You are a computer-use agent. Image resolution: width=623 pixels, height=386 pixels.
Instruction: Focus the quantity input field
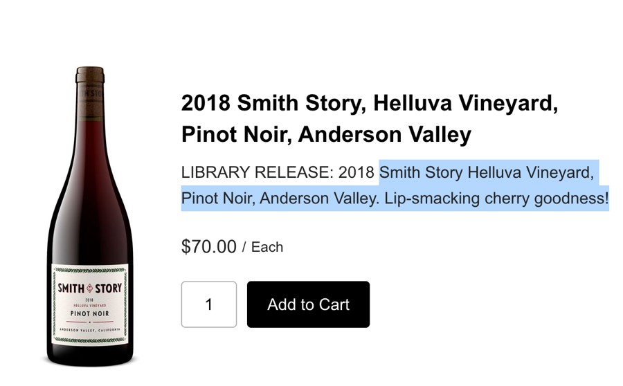coord(208,304)
